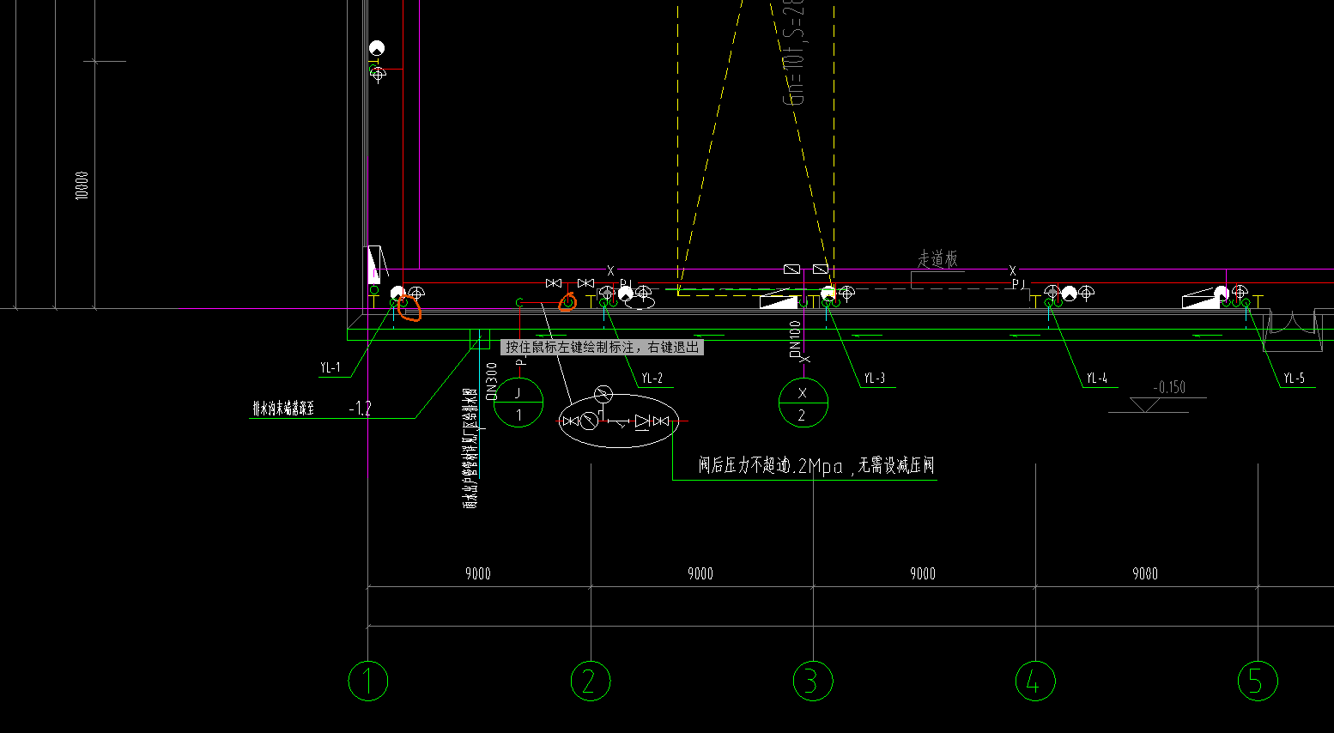Image resolution: width=1334 pixels, height=733 pixels.
Task: Pick grid axis bubble 4
Action: pos(1035,682)
